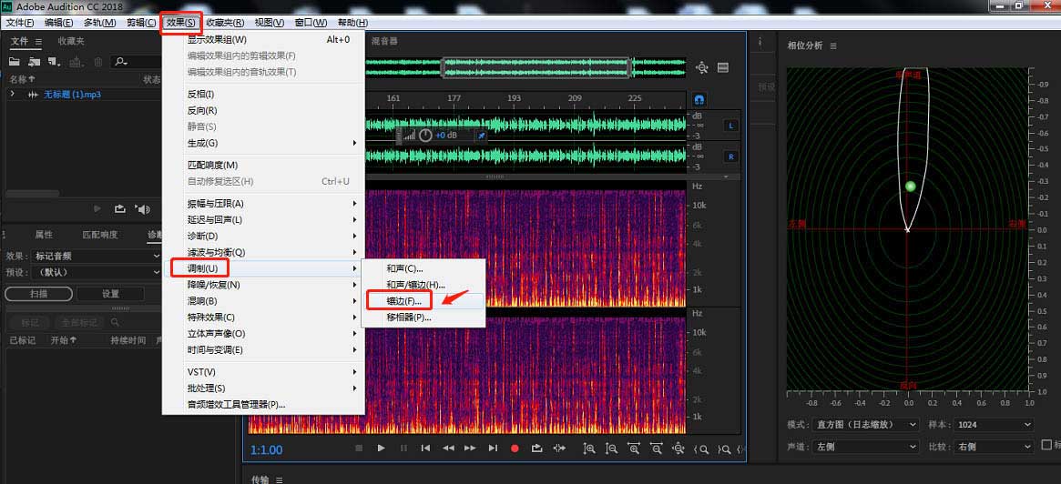
Task: Select 镶边(F)... from the modulation submenu
Action: [403, 301]
